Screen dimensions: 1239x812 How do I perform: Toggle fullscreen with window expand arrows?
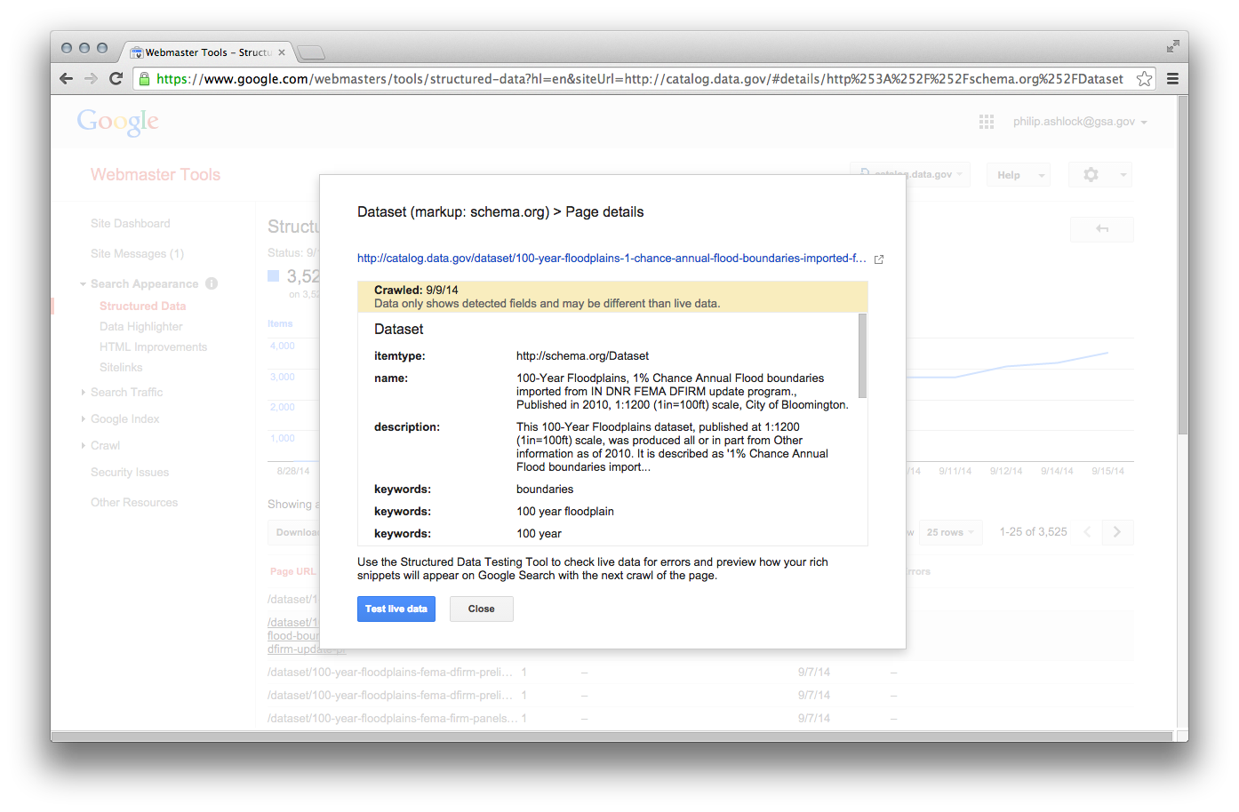pos(1172,46)
